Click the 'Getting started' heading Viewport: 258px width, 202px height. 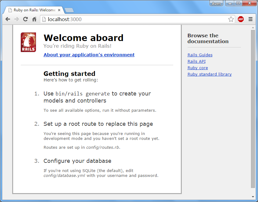(70, 74)
